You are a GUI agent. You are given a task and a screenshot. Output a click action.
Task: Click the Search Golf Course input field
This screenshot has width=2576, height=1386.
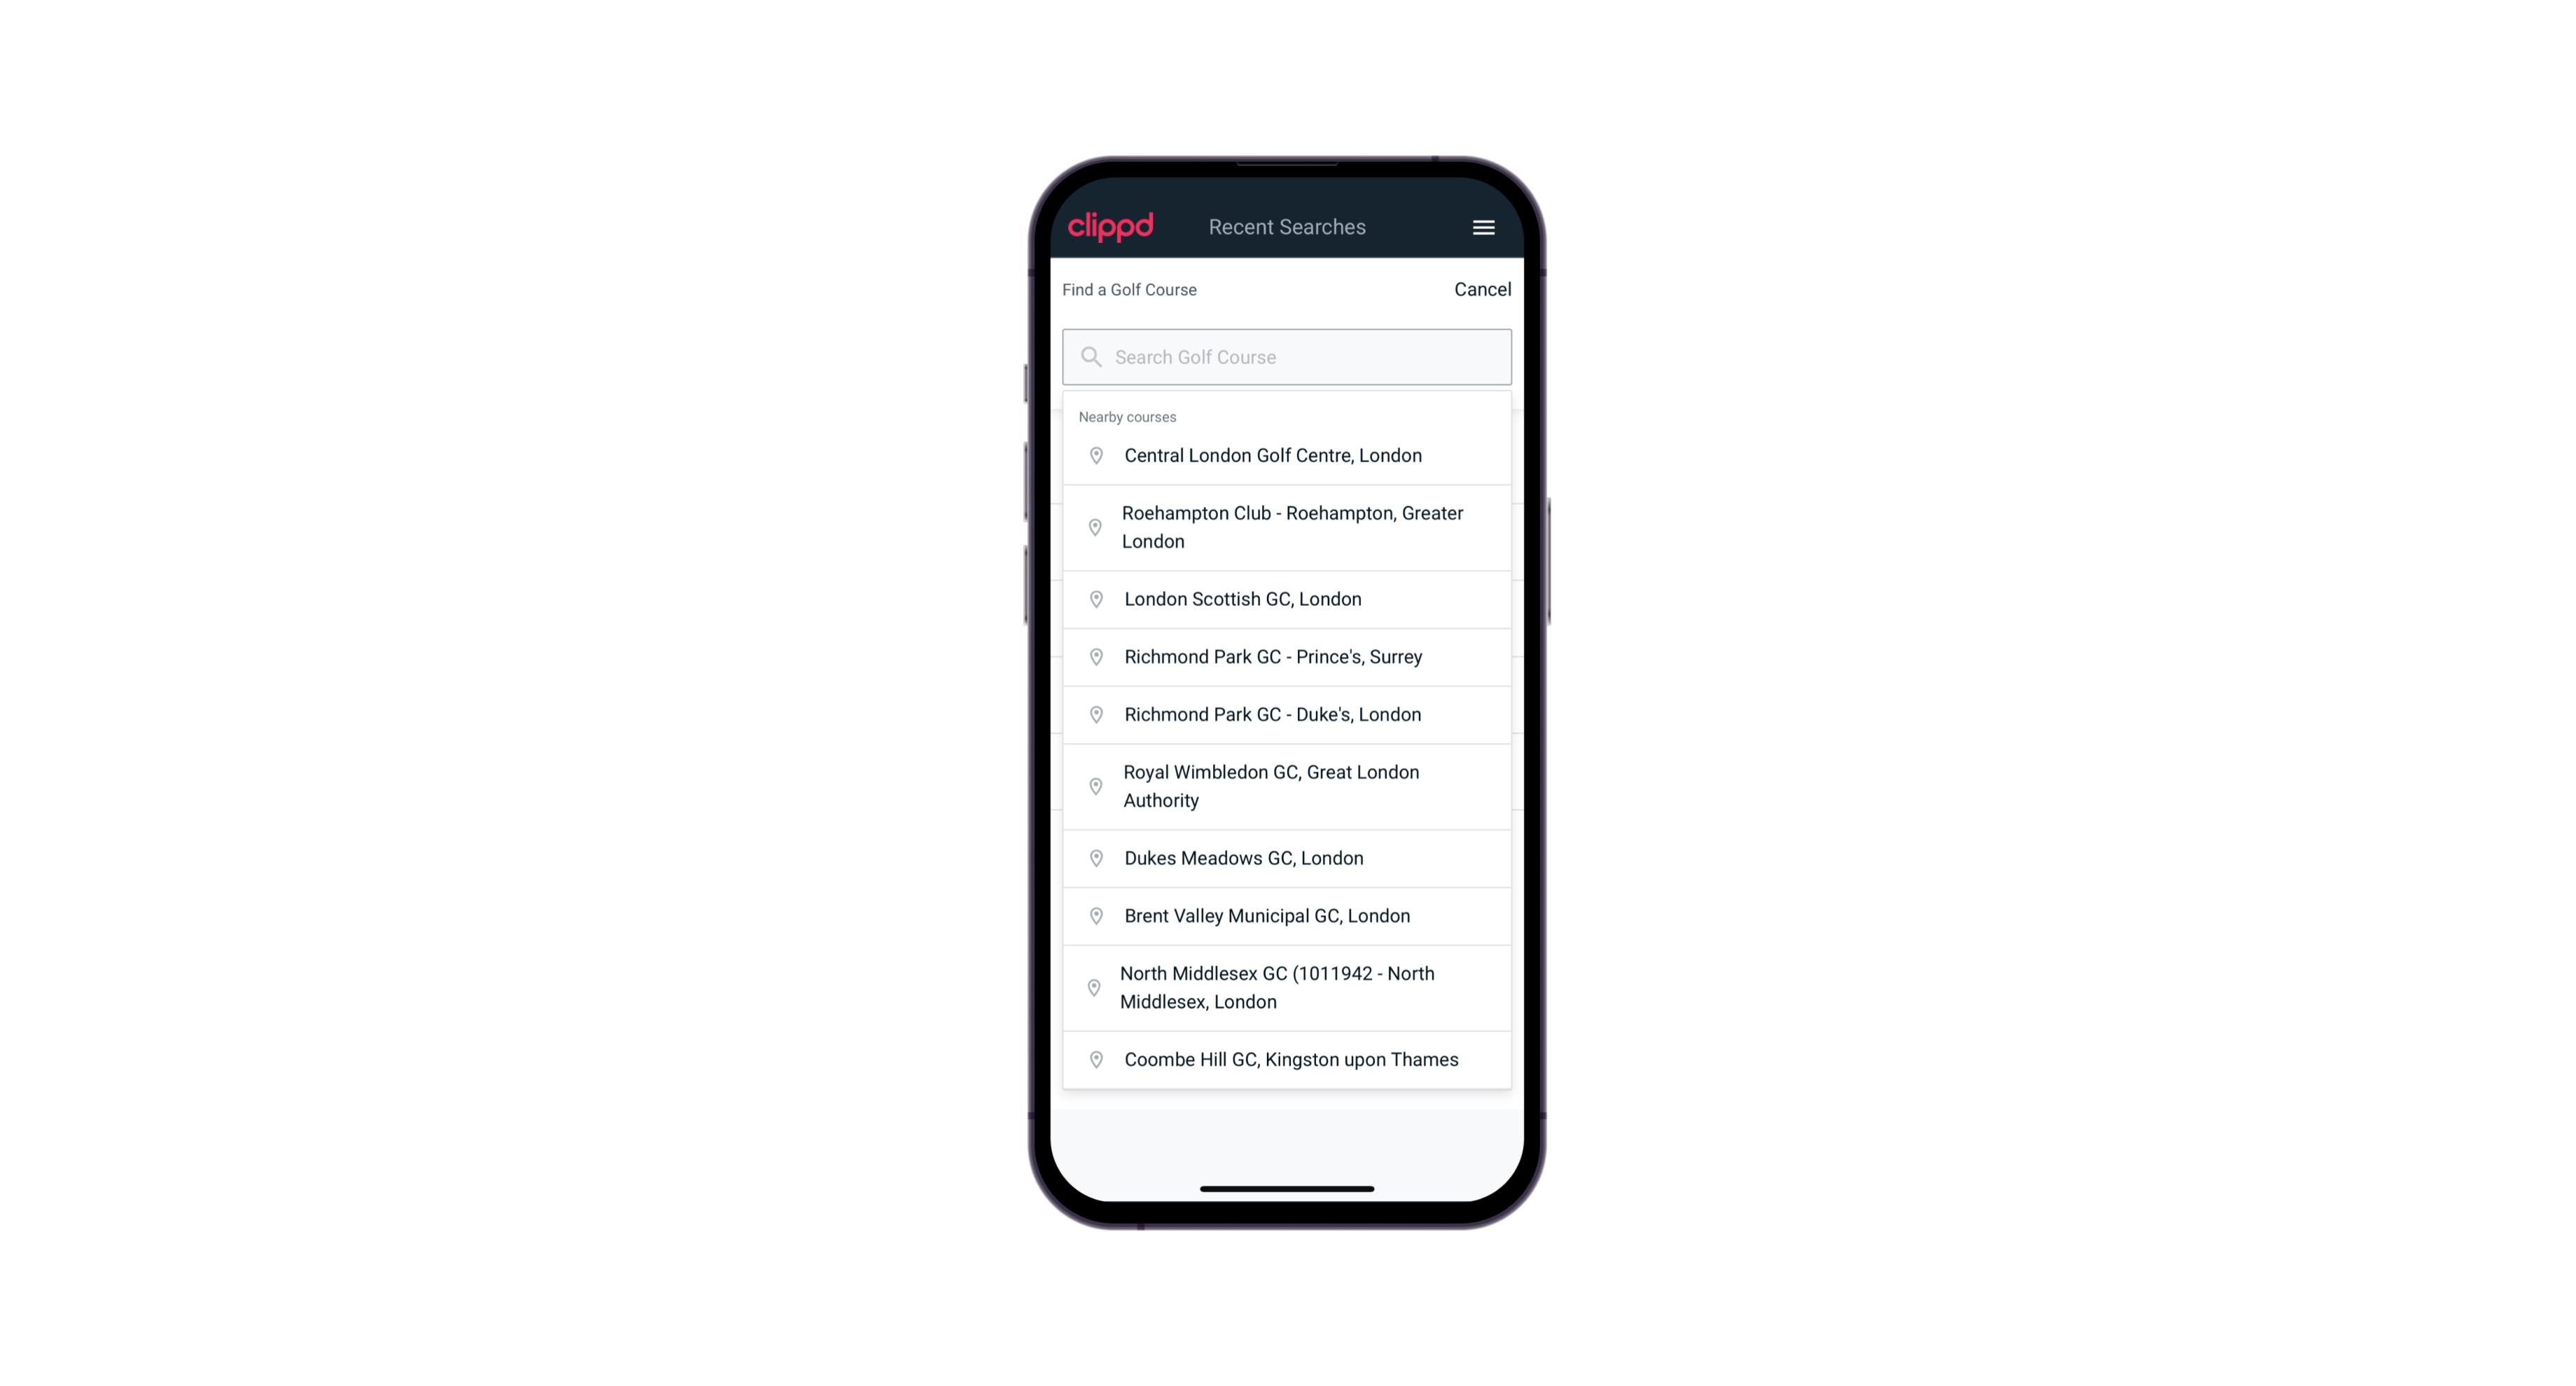1287,355
